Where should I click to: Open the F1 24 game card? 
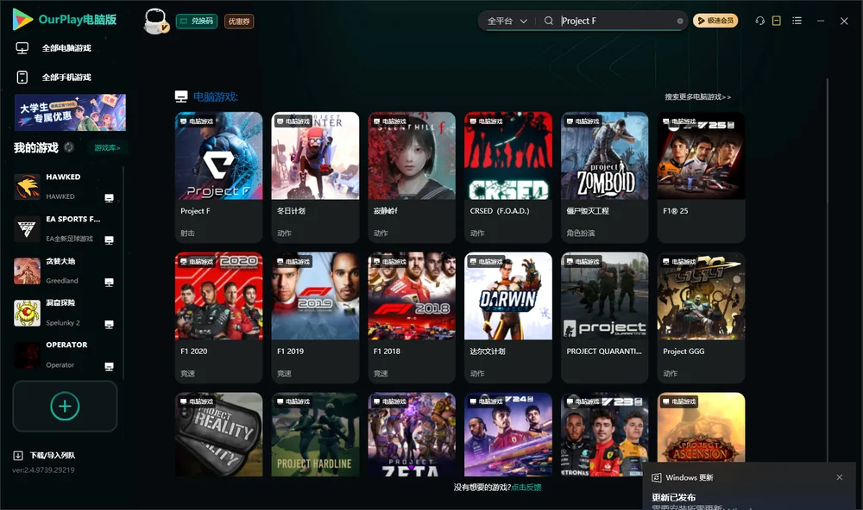tap(508, 434)
